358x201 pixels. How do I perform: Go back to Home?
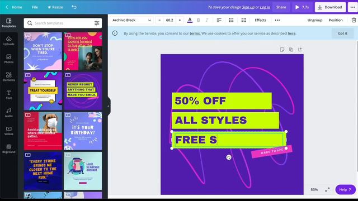13,7
